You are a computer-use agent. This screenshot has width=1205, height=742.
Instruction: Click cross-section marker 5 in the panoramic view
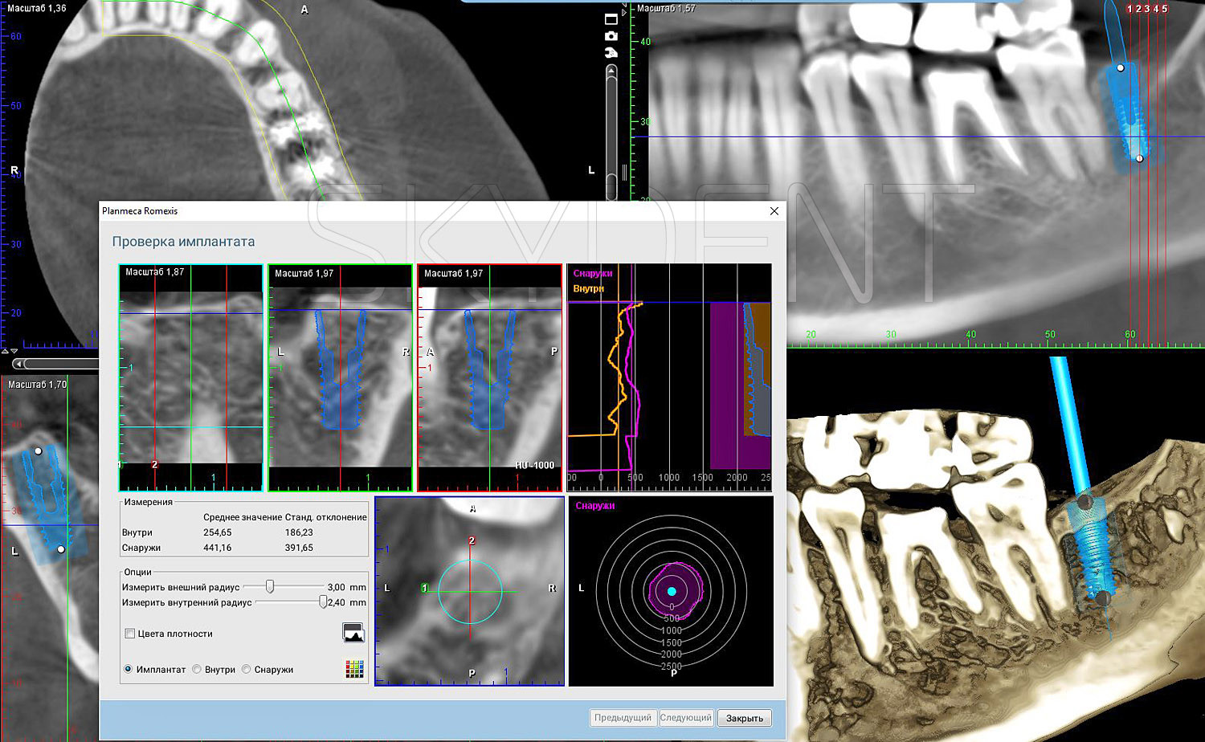pyautogui.click(x=1165, y=9)
